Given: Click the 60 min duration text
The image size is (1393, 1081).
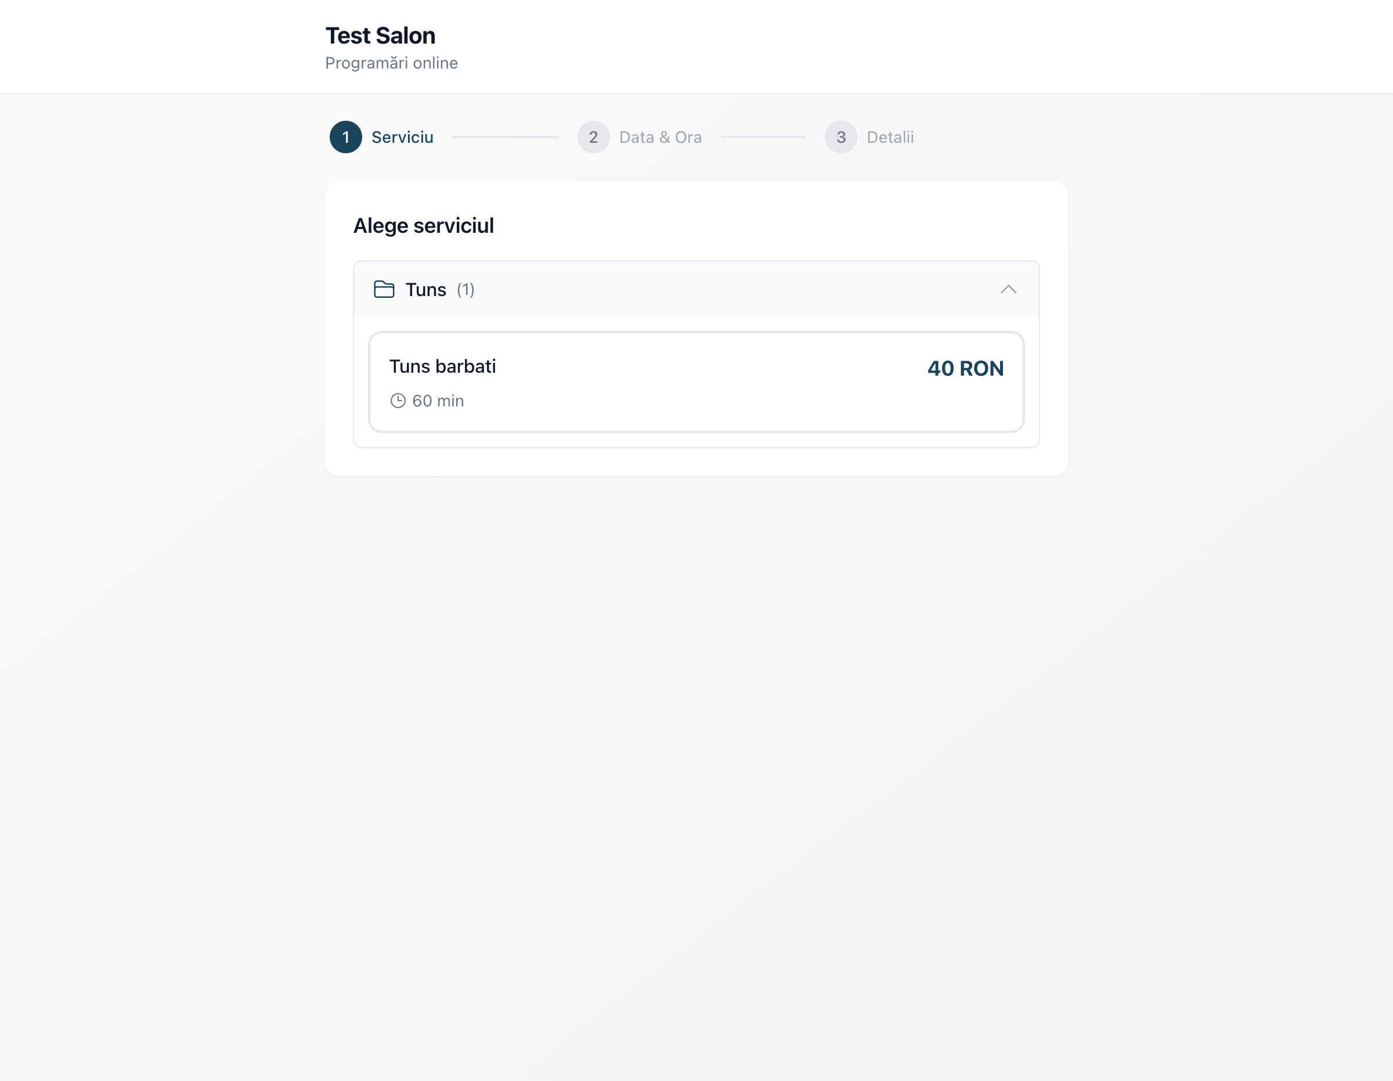Looking at the screenshot, I should coord(438,401).
